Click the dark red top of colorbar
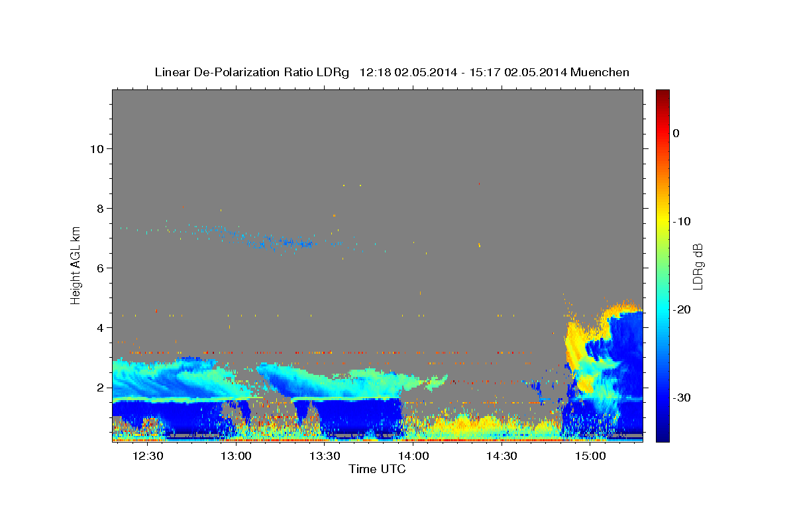 (662, 95)
